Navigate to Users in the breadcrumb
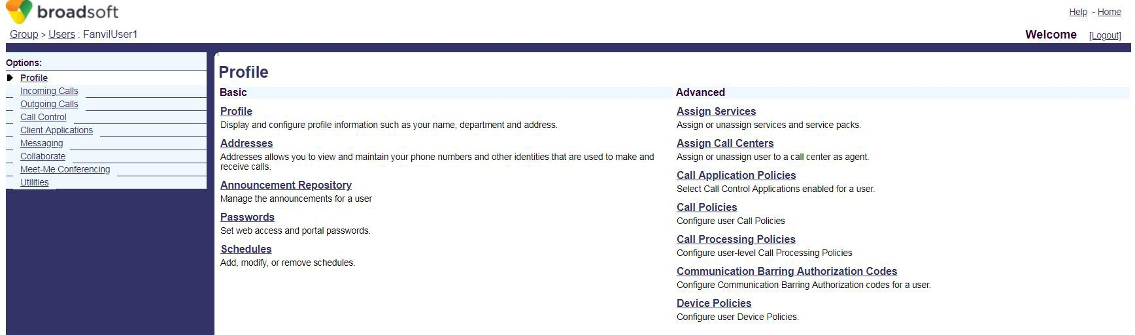 [x=61, y=35]
